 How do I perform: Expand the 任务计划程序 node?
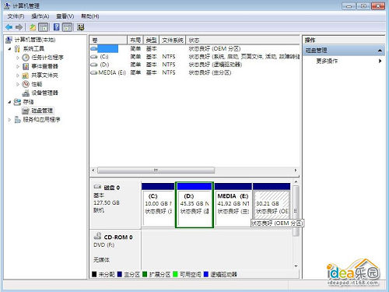18,58
